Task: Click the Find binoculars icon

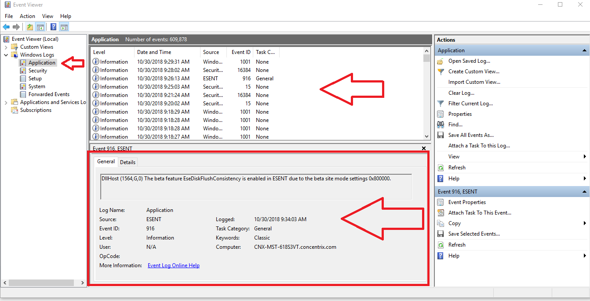Action: (x=441, y=125)
